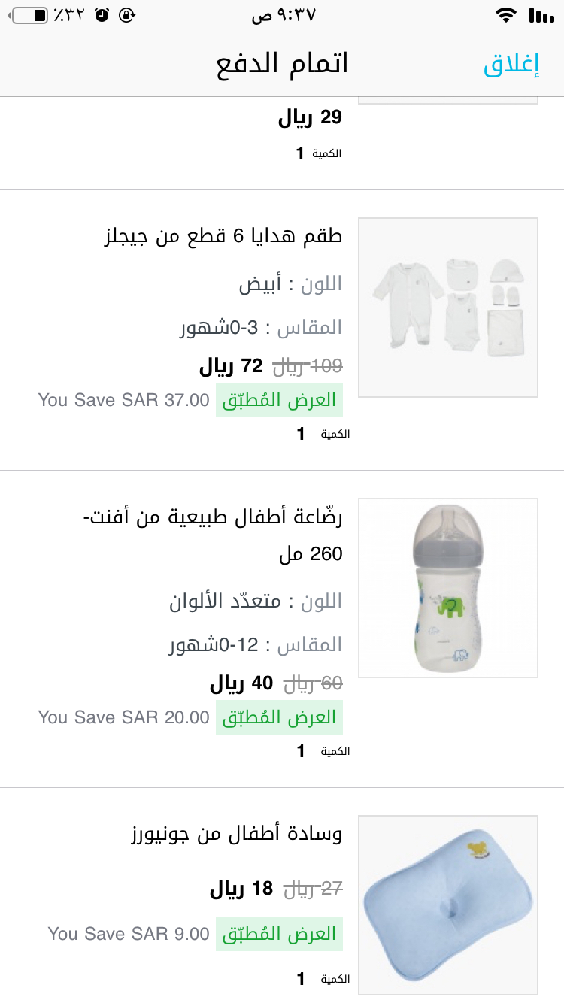The width and height of the screenshot is (564, 1003).
Task: Open the 6-piece gift set thumbnail
Action: tap(448, 308)
